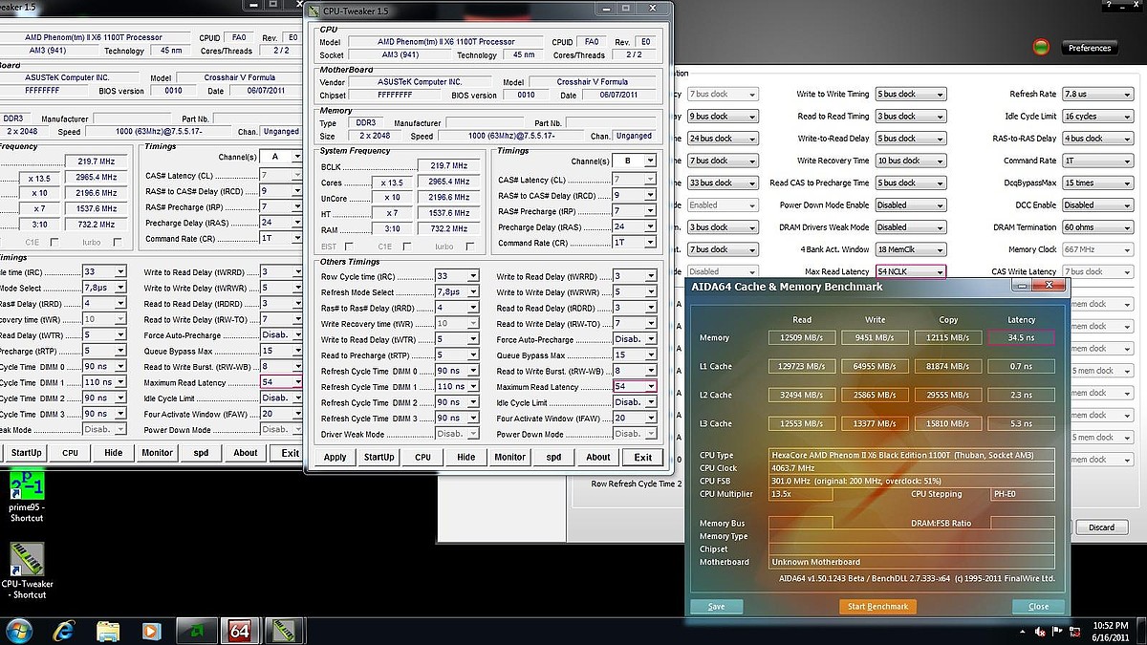Click Exit in Channel B CPU-Tweaker
The width and height of the screenshot is (1147, 645).
pyautogui.click(x=643, y=457)
